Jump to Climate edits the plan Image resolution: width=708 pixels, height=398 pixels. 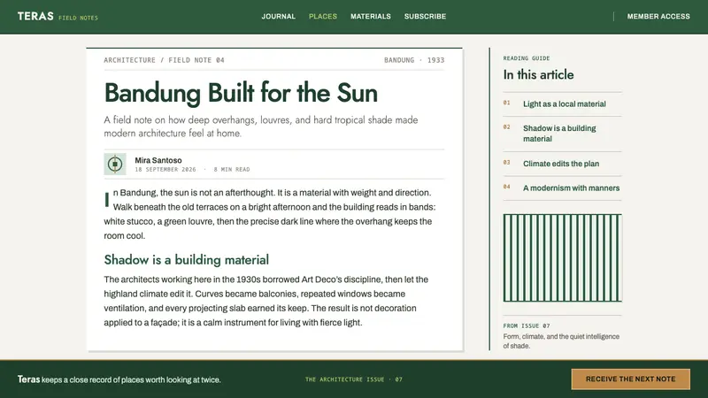(561, 164)
